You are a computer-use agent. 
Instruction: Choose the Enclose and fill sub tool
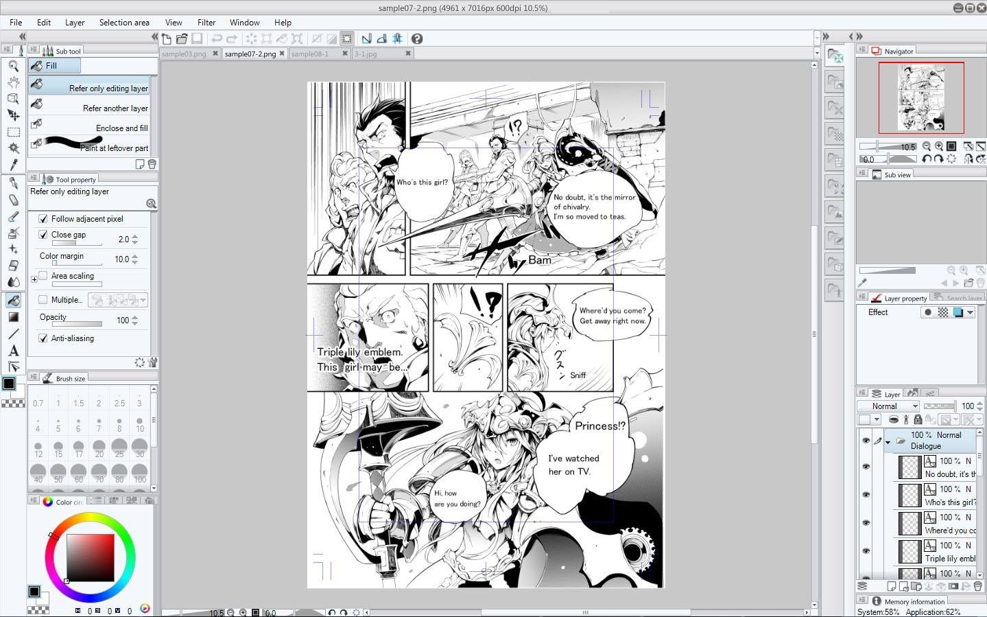tap(89, 126)
